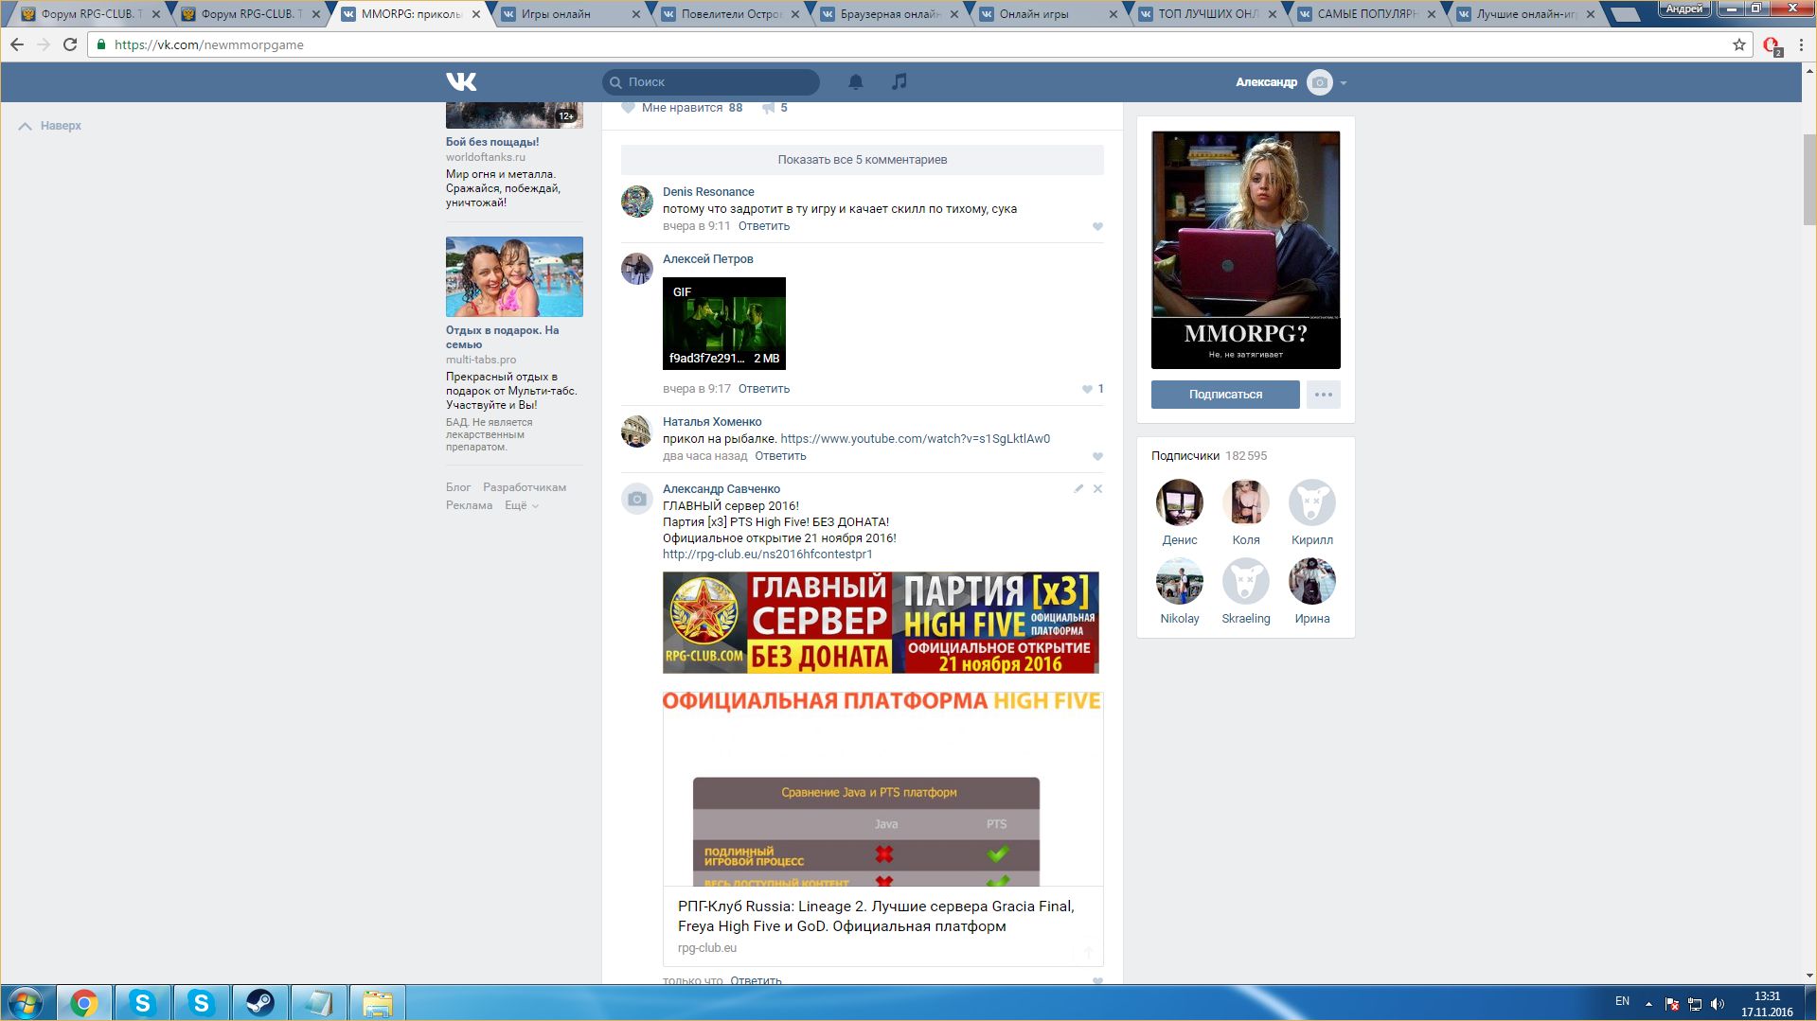Switch to the САМЫЕ ПОПУЛЯРН tab
The width and height of the screenshot is (1817, 1021).
(x=1366, y=14)
